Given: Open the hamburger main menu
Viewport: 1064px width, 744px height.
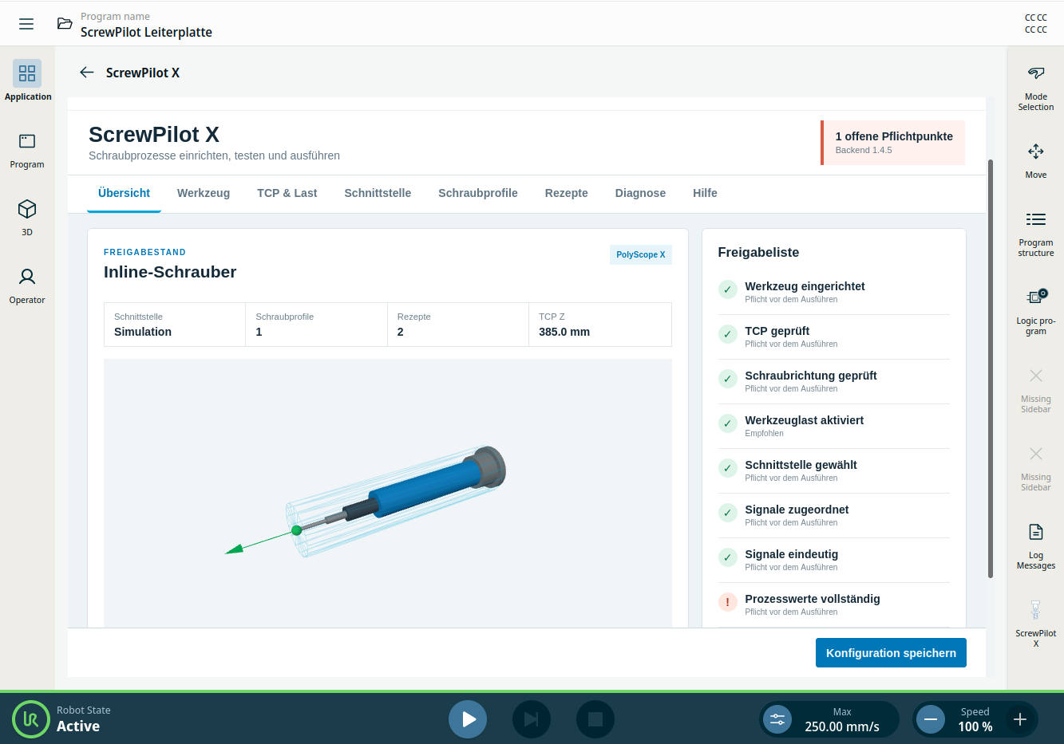Looking at the screenshot, I should tap(26, 24).
